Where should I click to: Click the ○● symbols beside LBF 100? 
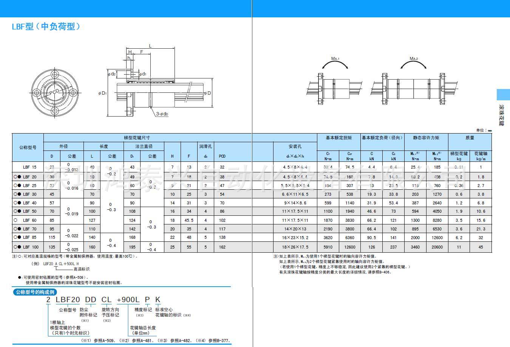pyautogui.click(x=17, y=247)
